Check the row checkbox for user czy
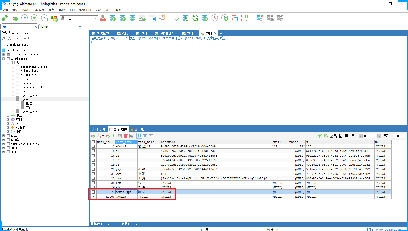The height and width of the screenshot is (231, 408). tap(93, 178)
